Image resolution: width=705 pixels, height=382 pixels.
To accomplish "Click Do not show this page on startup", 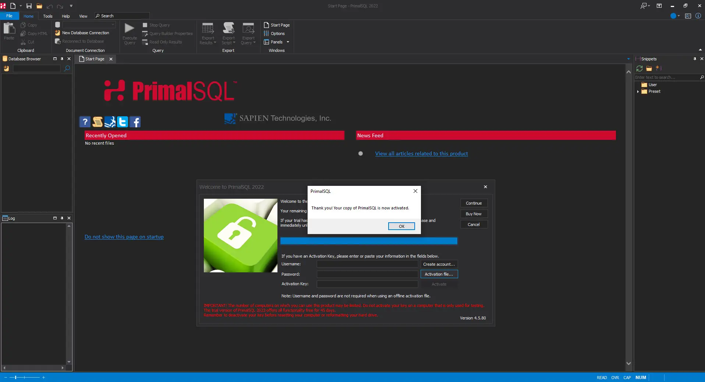I will [124, 237].
